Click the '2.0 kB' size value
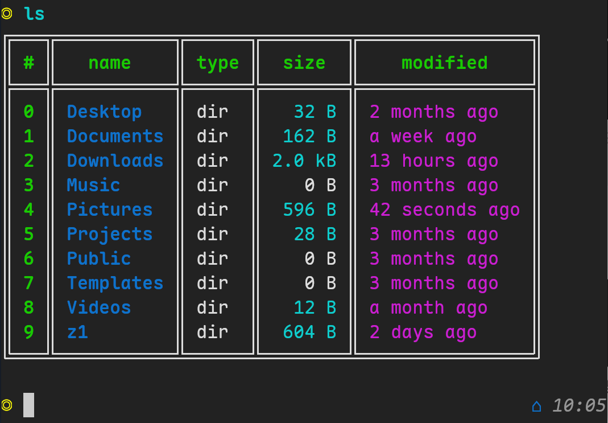Image resolution: width=608 pixels, height=423 pixels. pyautogui.click(x=304, y=161)
